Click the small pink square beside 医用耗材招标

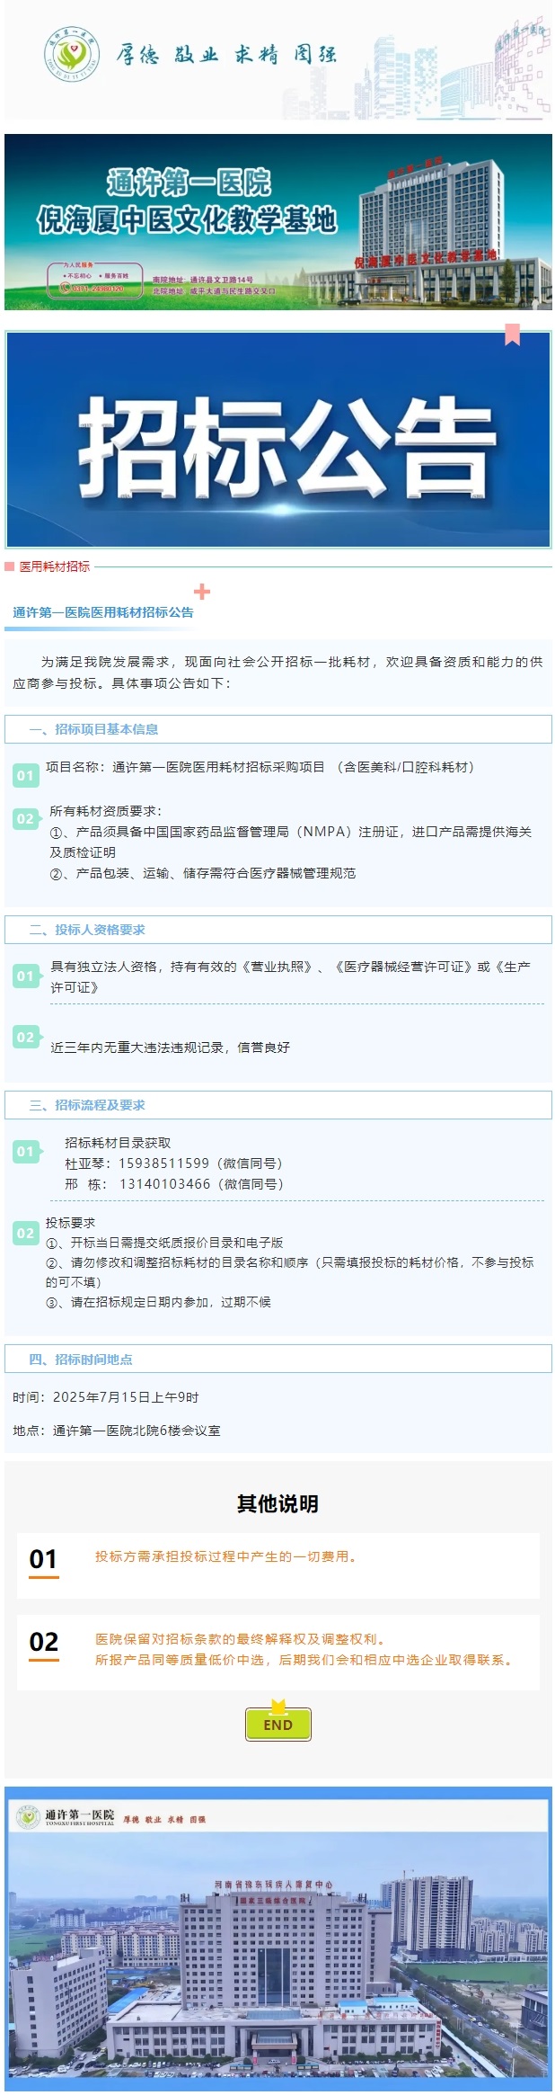10,566
